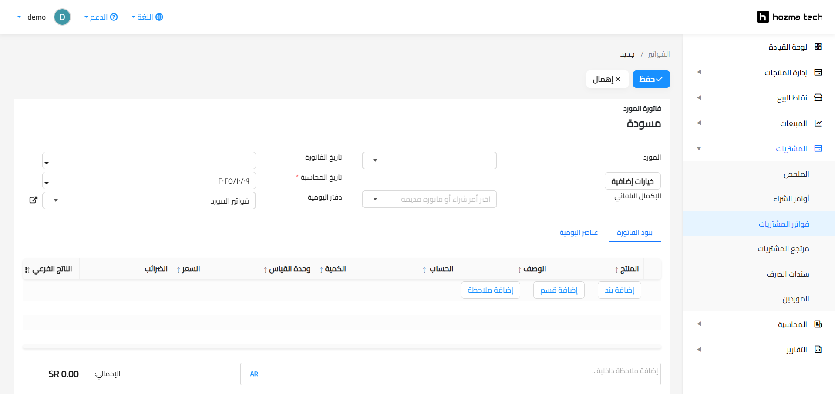Open أوامر الشراء in sidebar

click(791, 199)
